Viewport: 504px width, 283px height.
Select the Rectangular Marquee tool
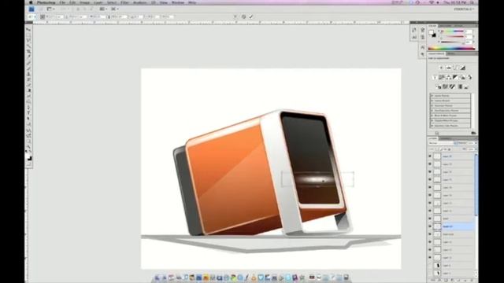click(x=28, y=35)
